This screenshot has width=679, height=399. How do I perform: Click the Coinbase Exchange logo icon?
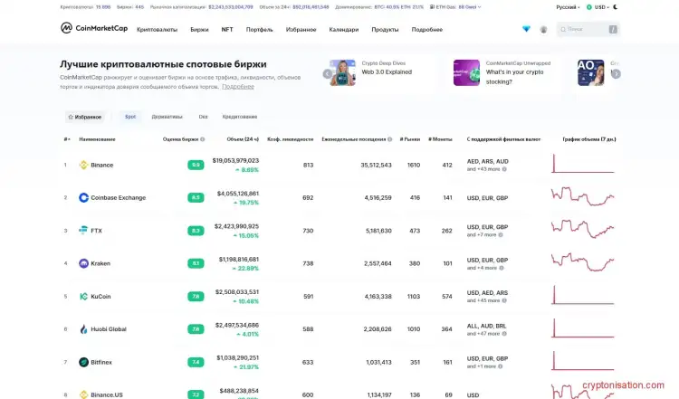coord(83,198)
